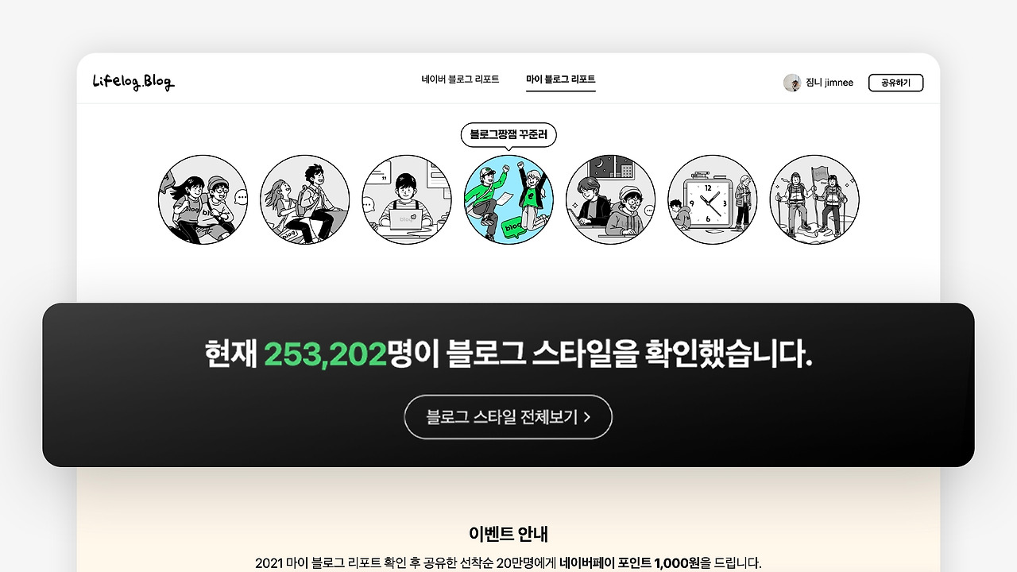Select the backpack friends chatting illustration
This screenshot has height=572, width=1017.
point(304,199)
